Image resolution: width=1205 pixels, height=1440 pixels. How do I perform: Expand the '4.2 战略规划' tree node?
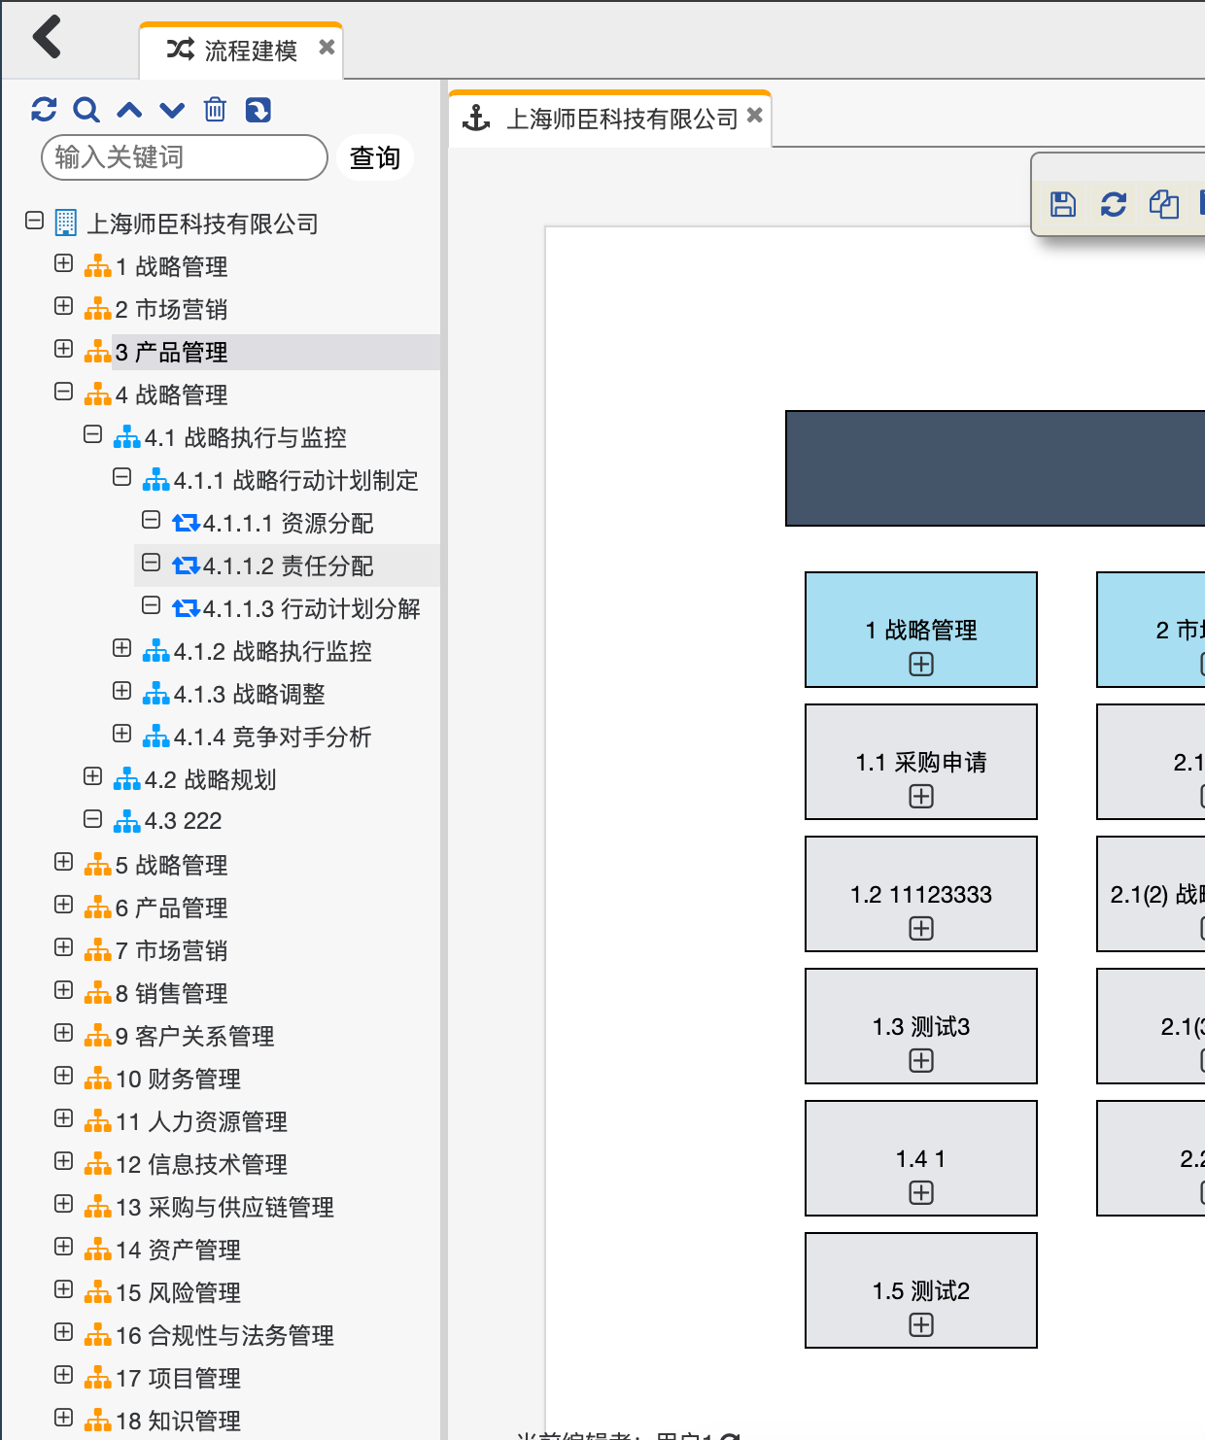pos(93,777)
